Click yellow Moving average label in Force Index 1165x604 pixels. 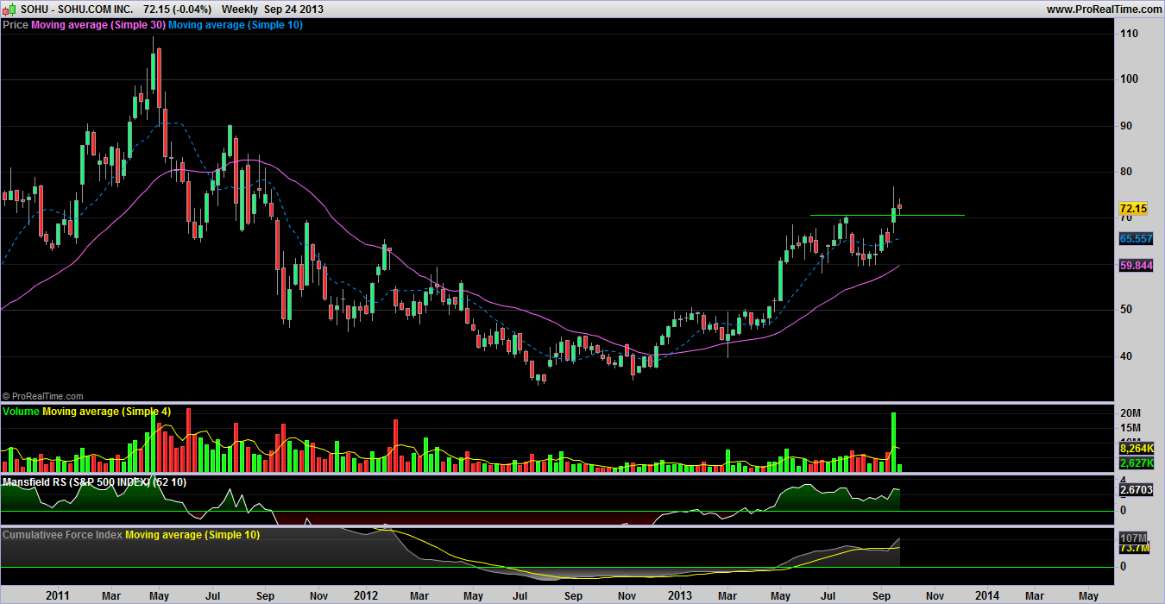point(192,535)
